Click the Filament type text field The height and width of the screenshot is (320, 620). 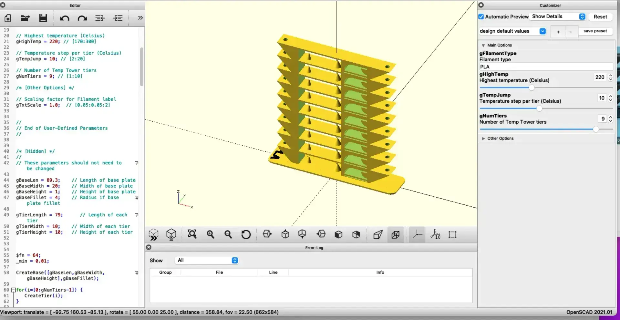546,67
